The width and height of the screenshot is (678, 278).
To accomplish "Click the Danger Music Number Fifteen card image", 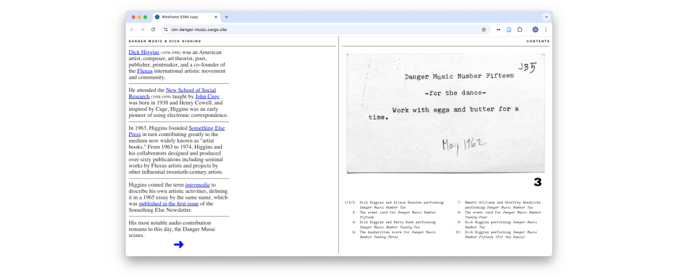I will click(446, 114).
